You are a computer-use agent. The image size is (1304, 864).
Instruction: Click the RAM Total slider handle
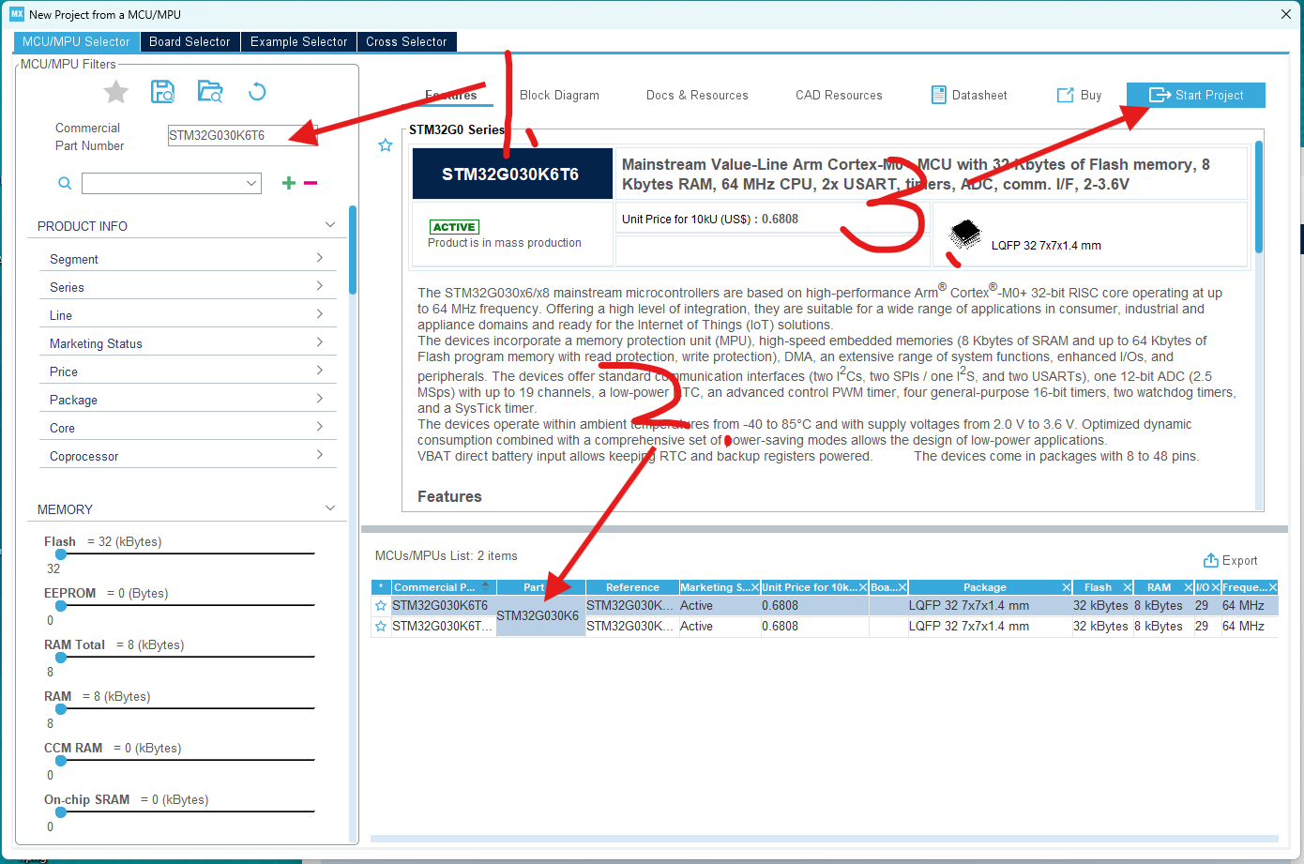pyautogui.click(x=61, y=658)
